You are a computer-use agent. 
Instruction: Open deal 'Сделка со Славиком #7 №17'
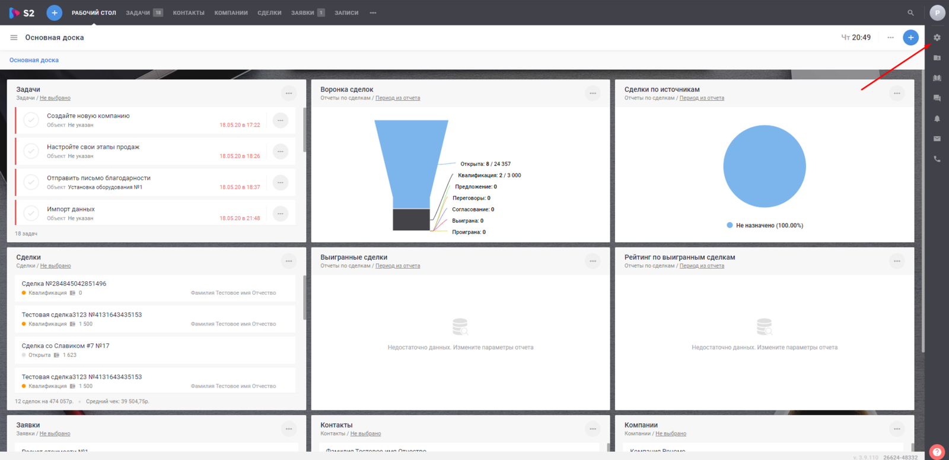point(65,346)
